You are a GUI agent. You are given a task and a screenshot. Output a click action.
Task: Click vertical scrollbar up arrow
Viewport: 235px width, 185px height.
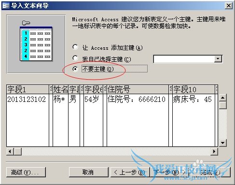click(223, 98)
